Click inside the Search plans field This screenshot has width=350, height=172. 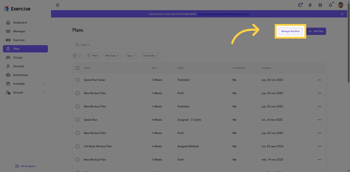[98, 45]
